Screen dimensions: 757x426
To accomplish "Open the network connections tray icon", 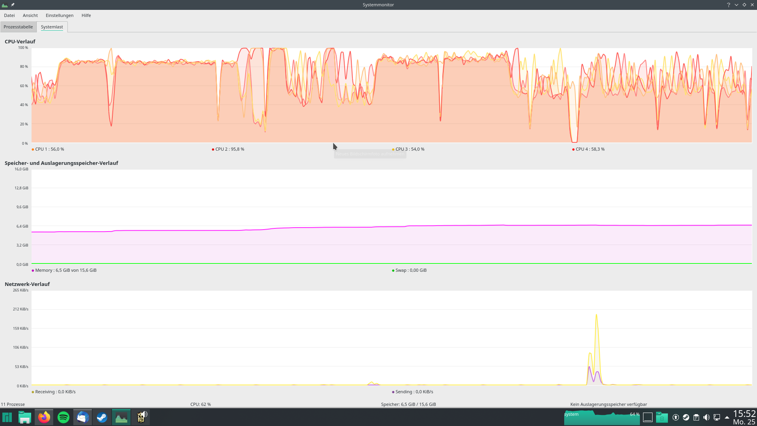I will tap(717, 417).
